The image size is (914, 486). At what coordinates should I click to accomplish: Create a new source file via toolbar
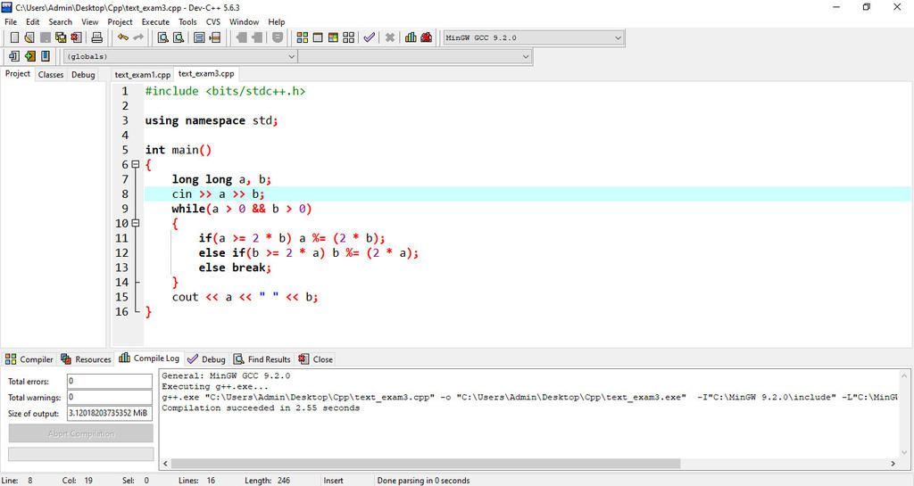pos(14,37)
